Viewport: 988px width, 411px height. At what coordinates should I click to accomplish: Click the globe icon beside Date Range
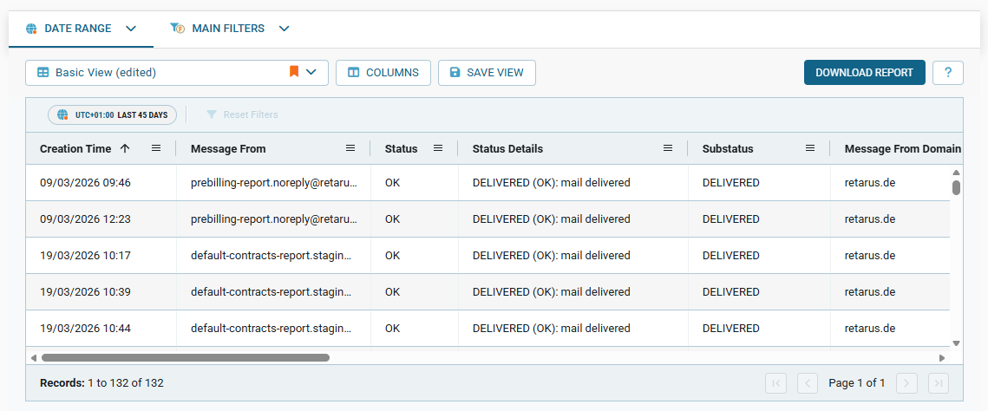(31, 29)
